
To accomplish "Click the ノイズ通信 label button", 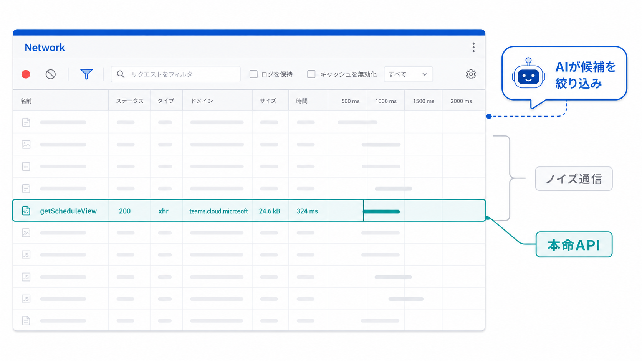I will tap(574, 179).
